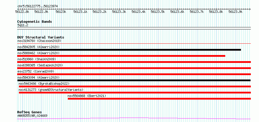Open variant nsv6398365 (Sedlazeck2020) label
Viewport: 259px width, 122px height.
pos(40,65)
